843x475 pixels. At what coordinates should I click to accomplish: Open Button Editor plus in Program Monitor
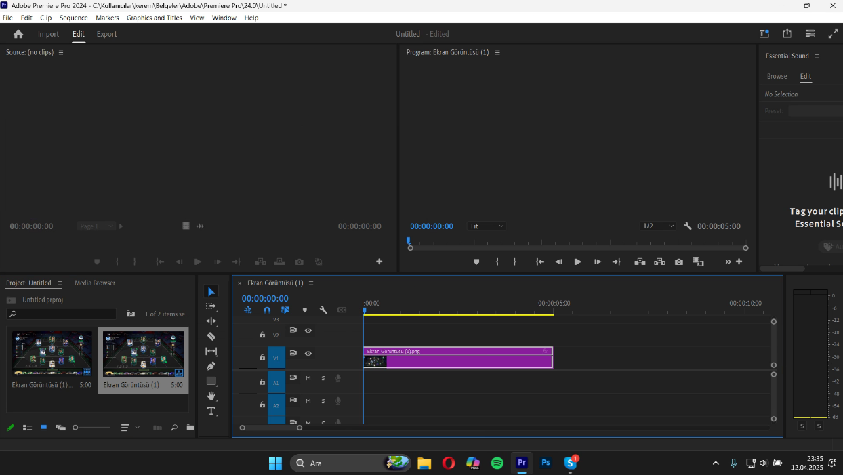(739, 262)
